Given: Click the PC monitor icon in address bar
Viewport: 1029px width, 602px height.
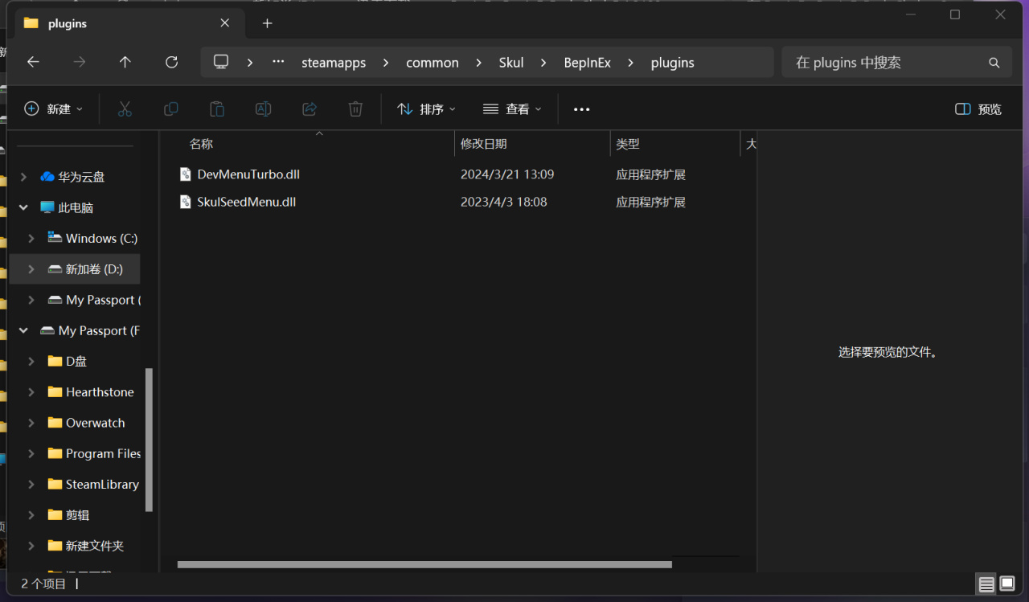Looking at the screenshot, I should (x=221, y=62).
